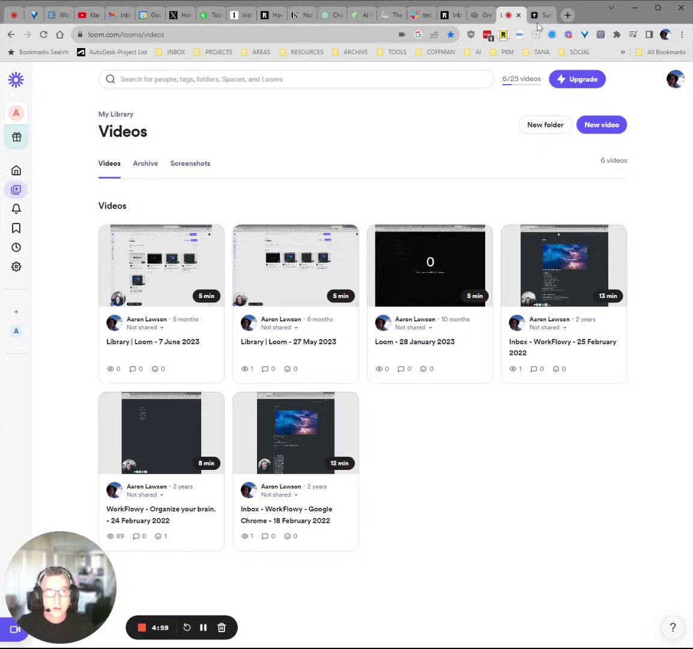Switch to the Archive tab
This screenshot has width=693, height=649.
(x=145, y=163)
